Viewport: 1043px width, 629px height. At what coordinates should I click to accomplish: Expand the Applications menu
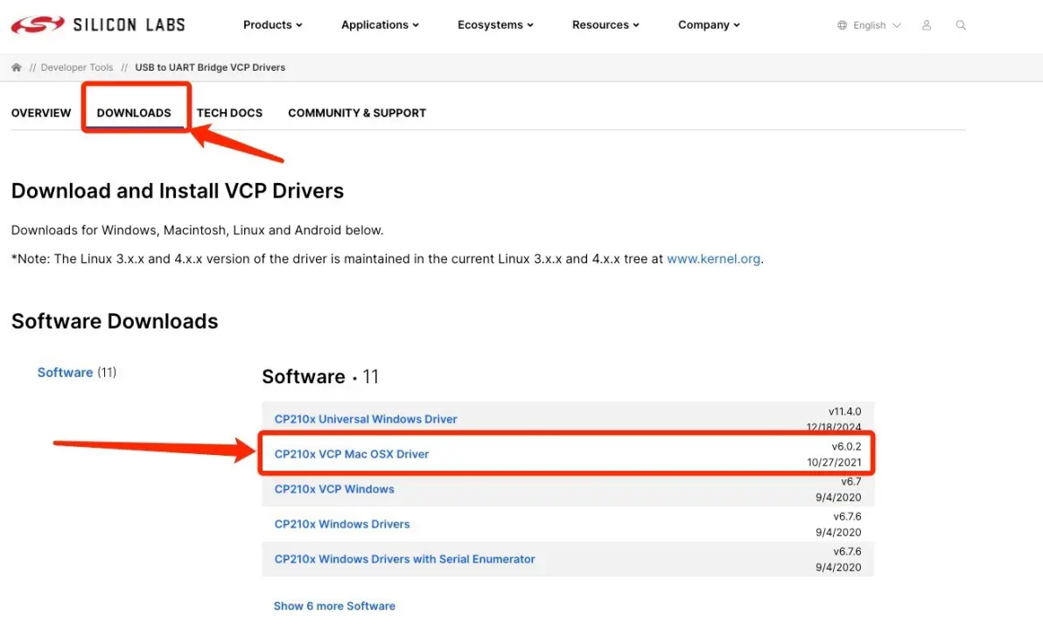(x=380, y=24)
